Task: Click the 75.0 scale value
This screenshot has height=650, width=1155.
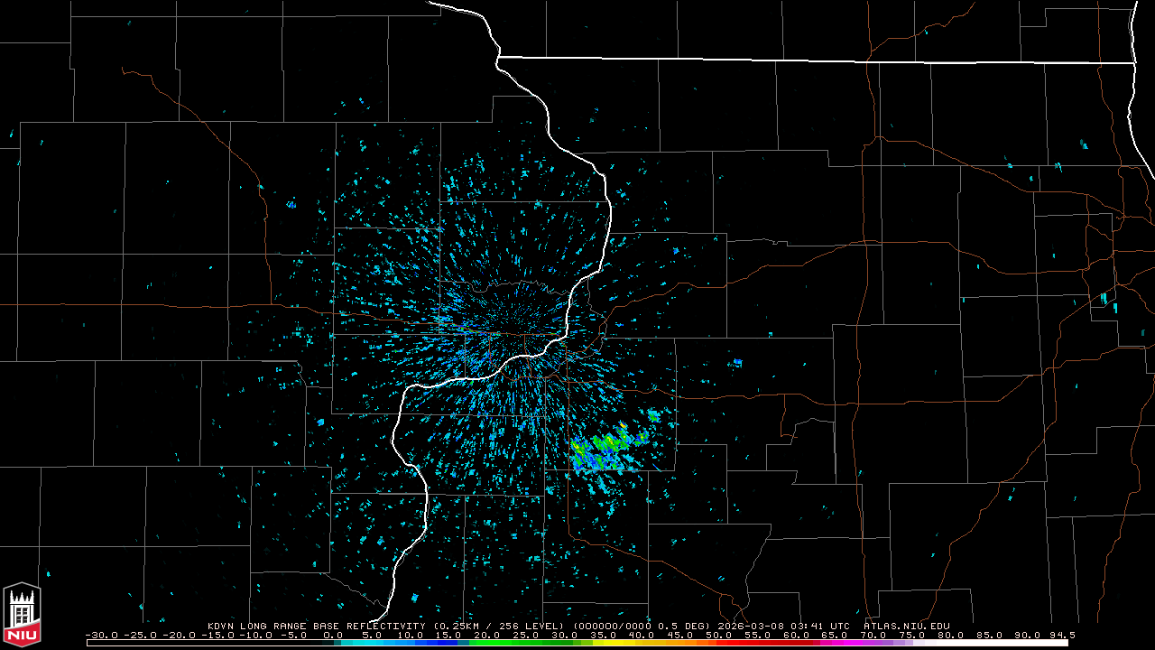Action: [x=911, y=636]
